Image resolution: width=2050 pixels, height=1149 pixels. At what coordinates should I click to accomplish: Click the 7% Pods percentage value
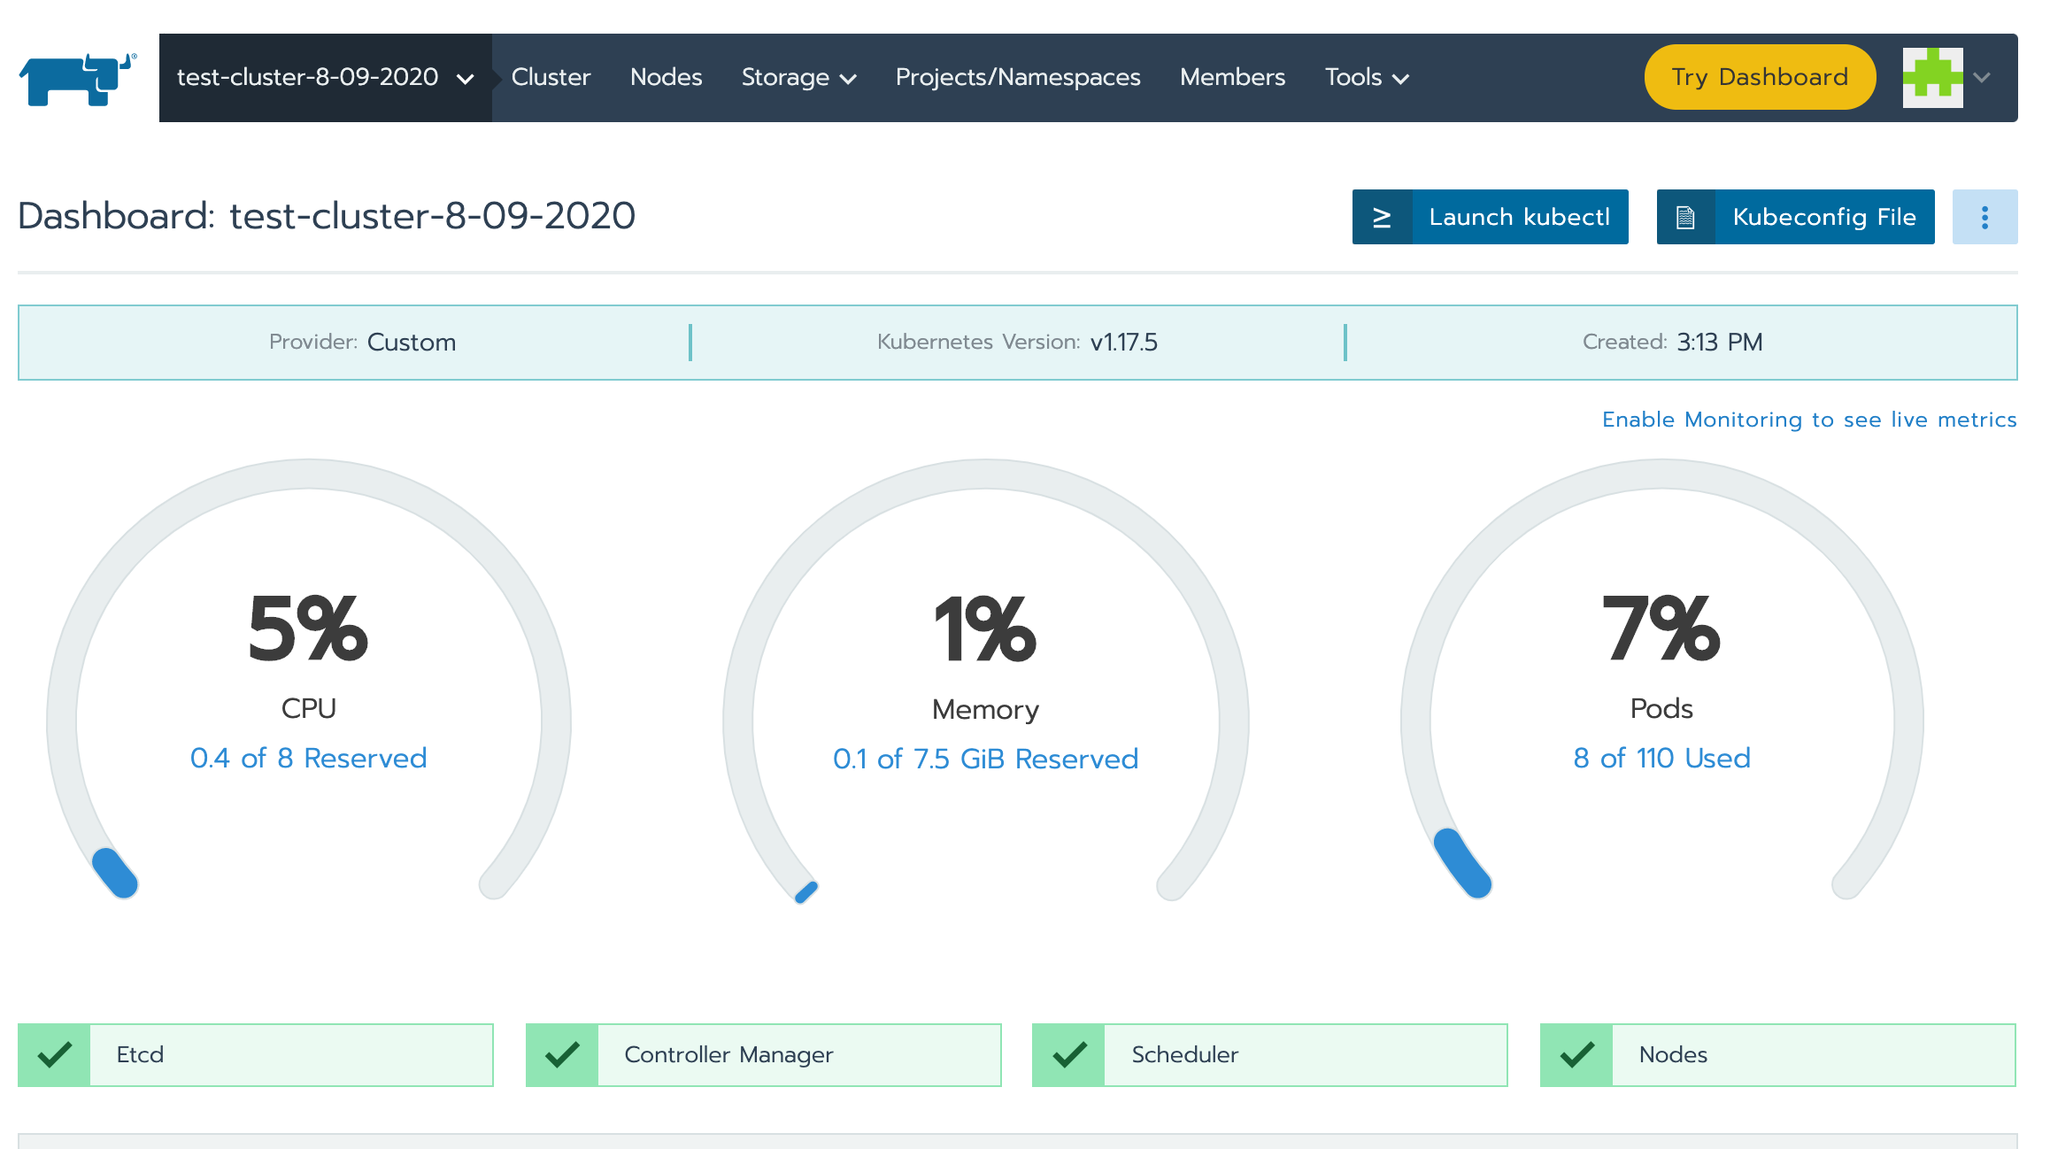point(1661,629)
